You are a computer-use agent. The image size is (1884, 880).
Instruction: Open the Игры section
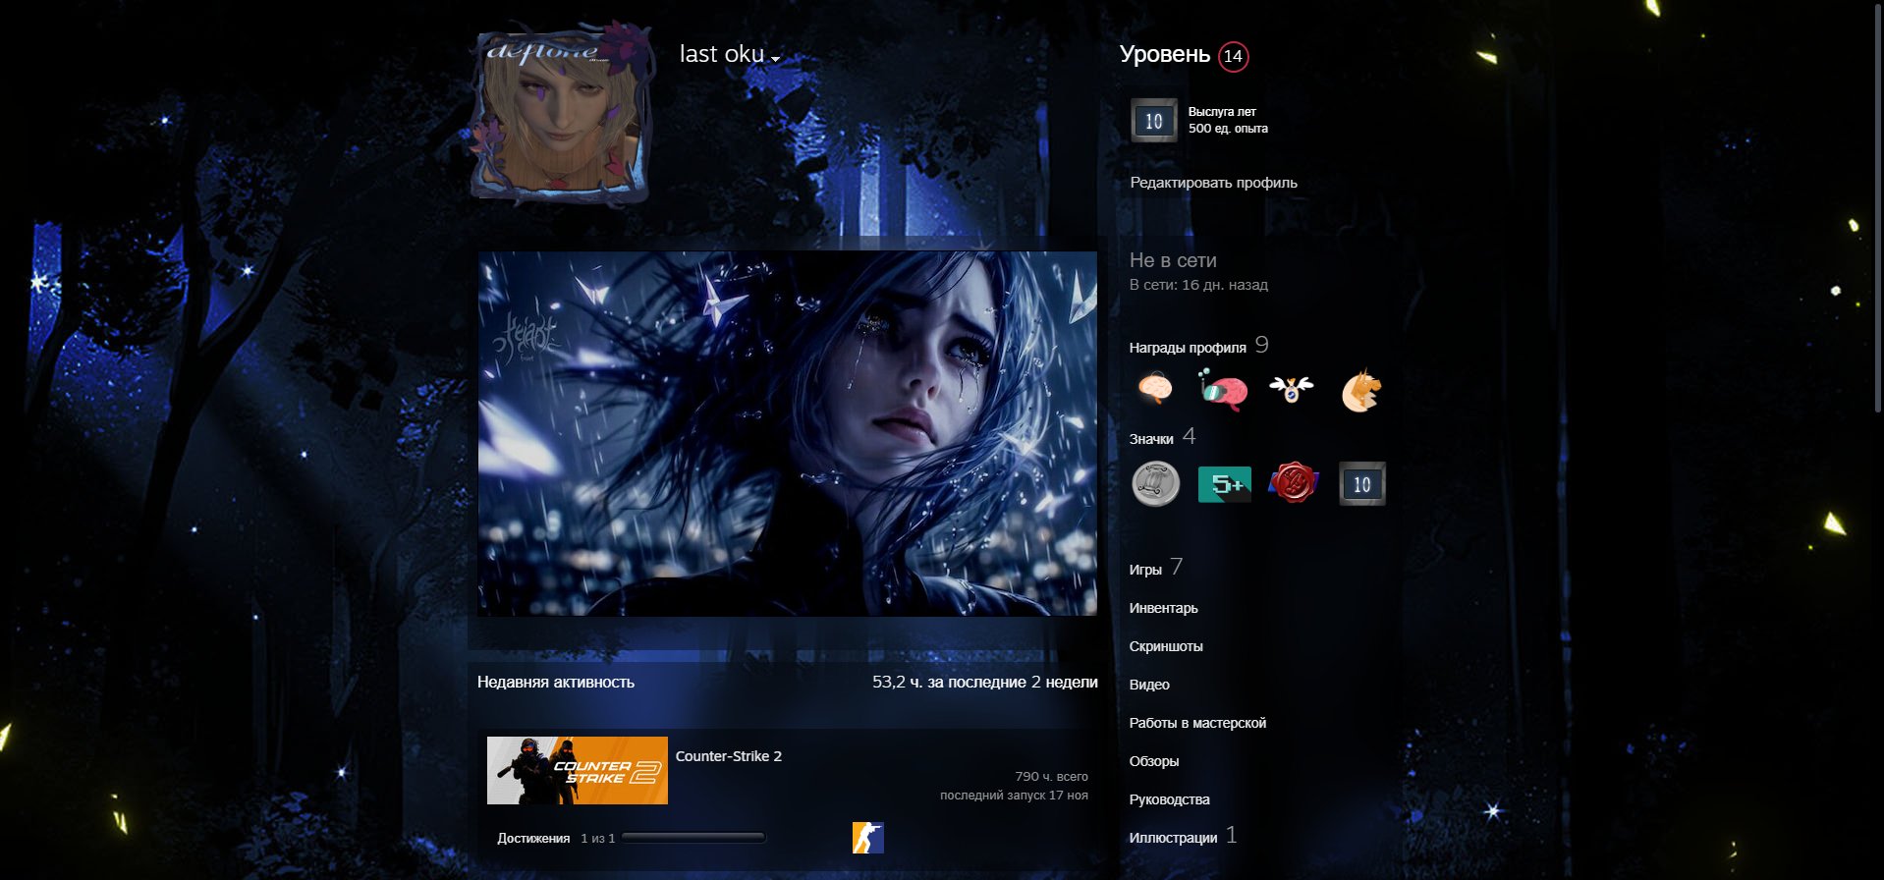(1145, 570)
